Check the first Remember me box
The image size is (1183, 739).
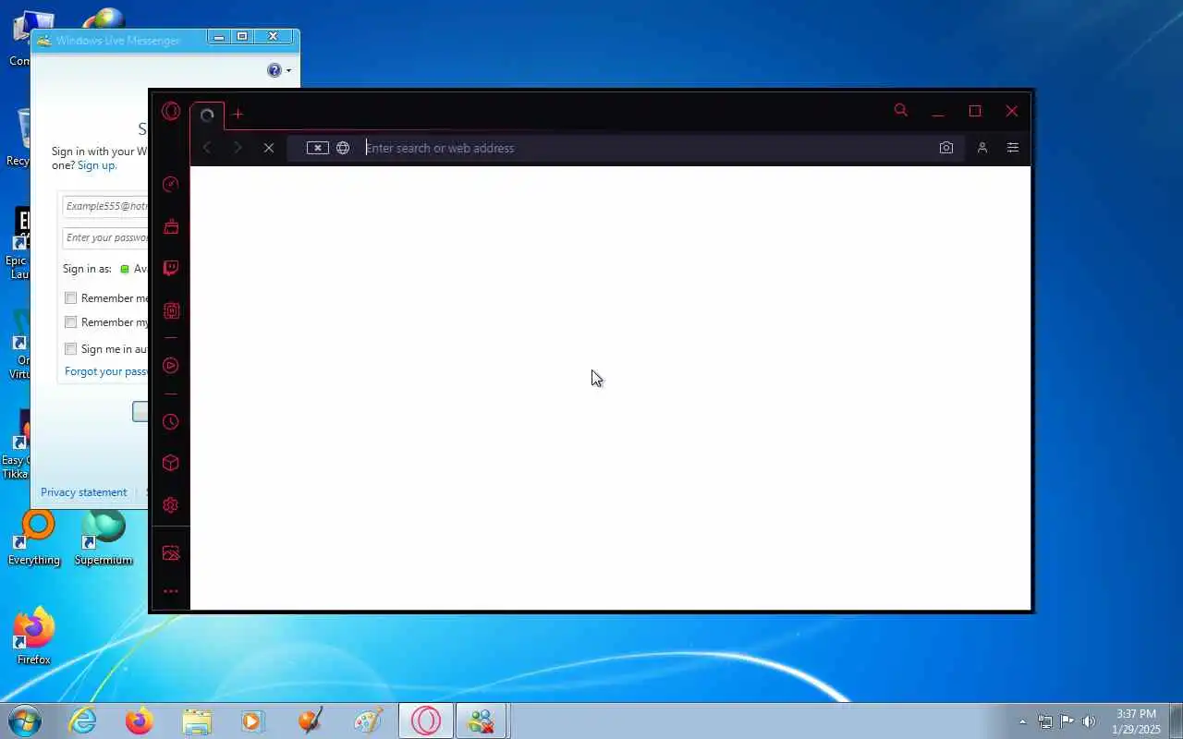70,298
